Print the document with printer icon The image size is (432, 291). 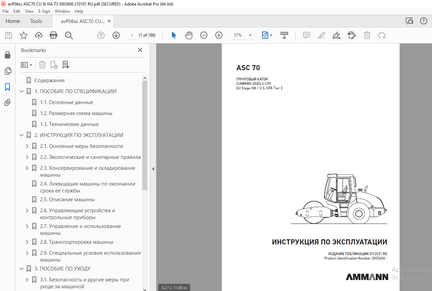[53, 35]
